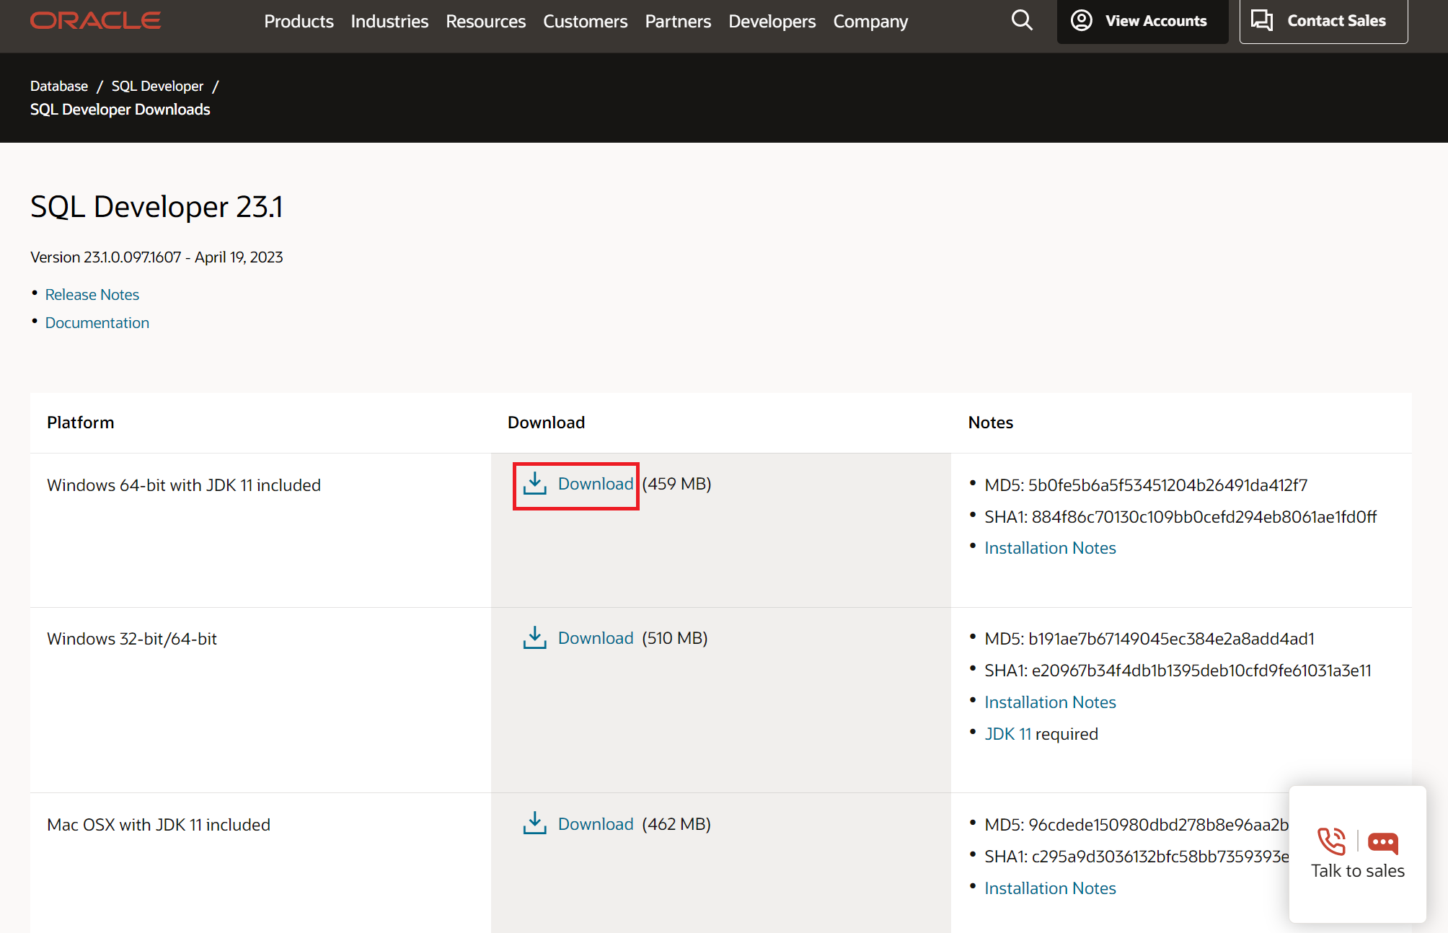The width and height of the screenshot is (1448, 933).
Task: Open the Documentation link
Action: point(97,322)
